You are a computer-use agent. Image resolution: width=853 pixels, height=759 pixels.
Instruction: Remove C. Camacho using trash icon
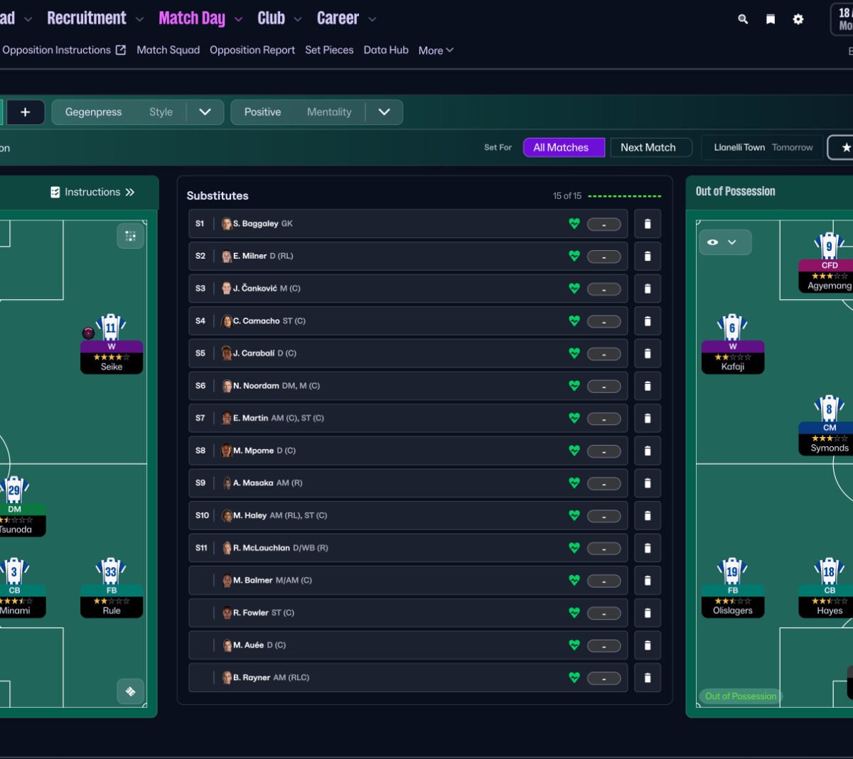pos(648,321)
